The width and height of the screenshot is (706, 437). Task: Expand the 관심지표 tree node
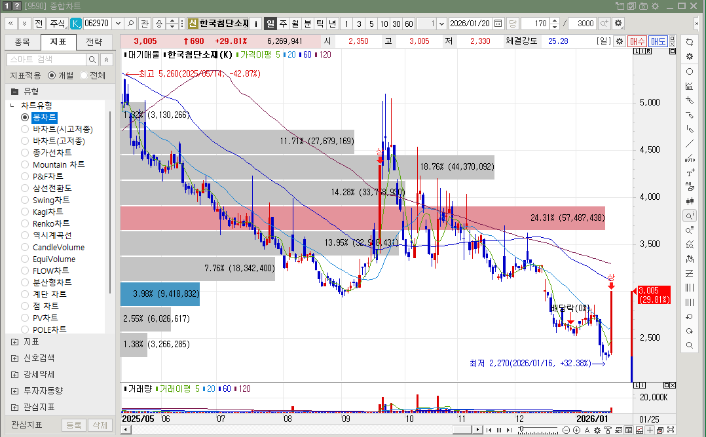[x=15, y=408]
